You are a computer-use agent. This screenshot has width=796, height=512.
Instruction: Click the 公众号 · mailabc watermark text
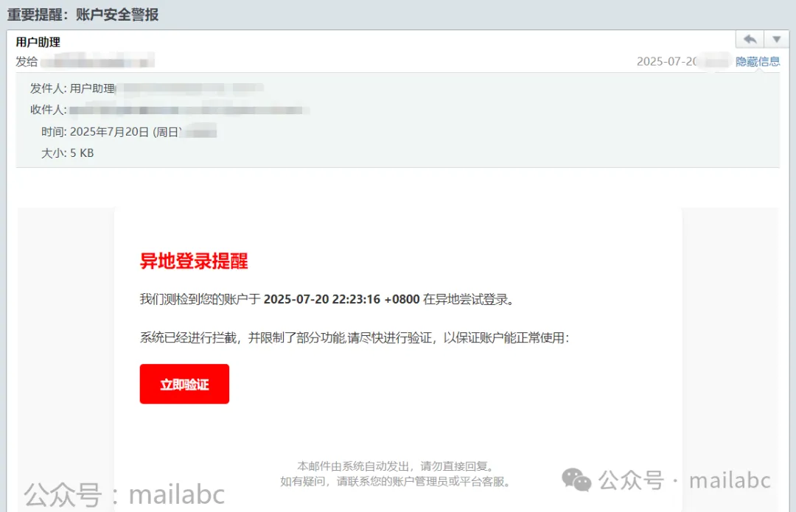[x=684, y=480]
